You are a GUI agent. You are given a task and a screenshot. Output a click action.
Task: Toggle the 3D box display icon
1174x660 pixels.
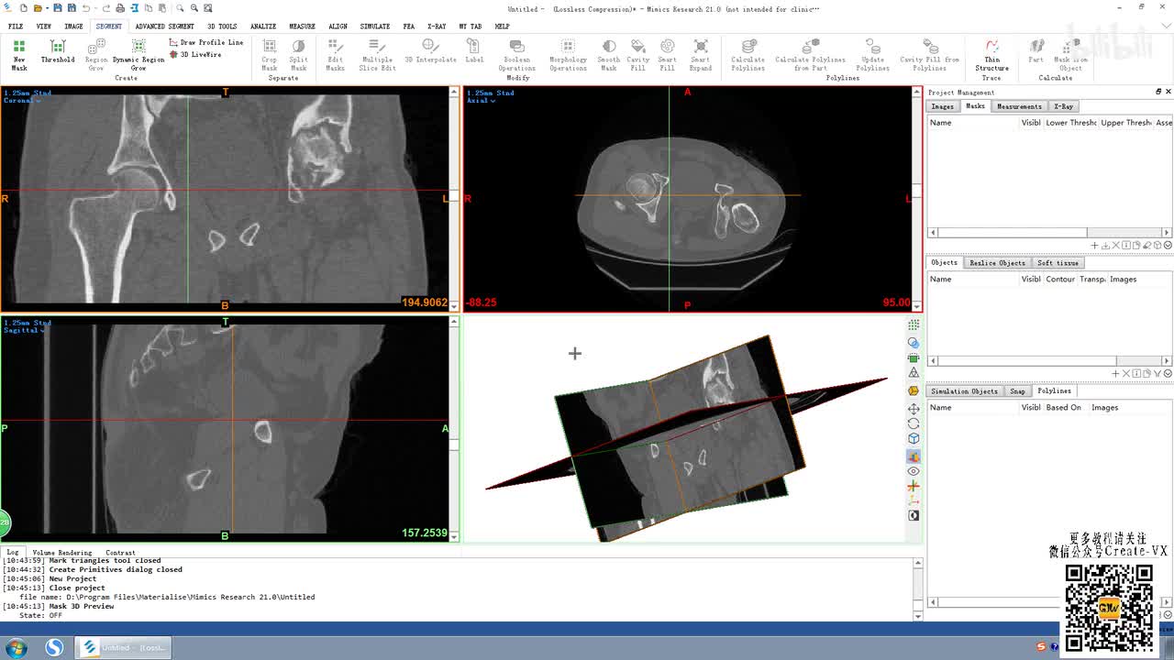point(914,438)
